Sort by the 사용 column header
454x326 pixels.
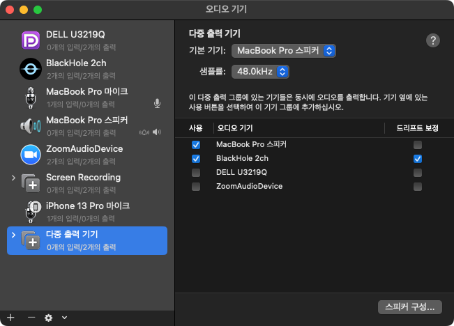pos(196,128)
